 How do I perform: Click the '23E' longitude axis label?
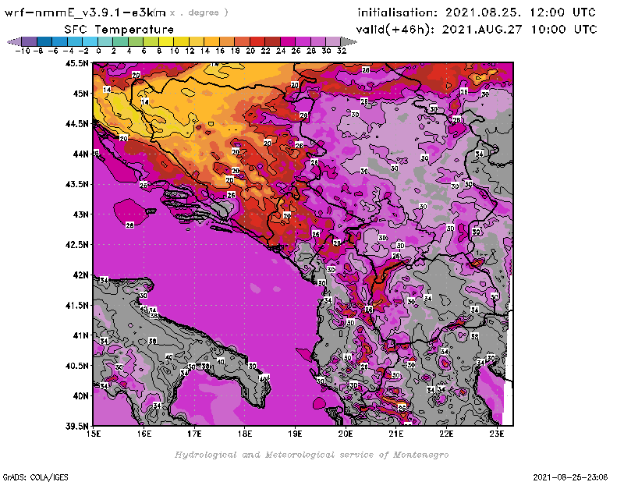click(497, 434)
